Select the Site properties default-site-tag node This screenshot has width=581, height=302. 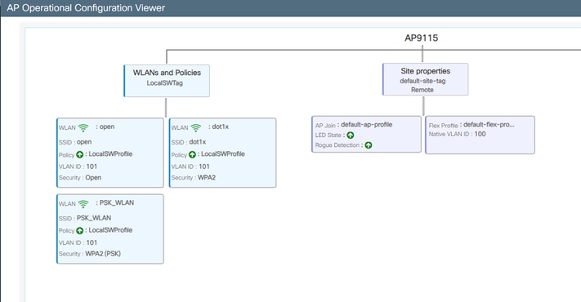coord(425,79)
